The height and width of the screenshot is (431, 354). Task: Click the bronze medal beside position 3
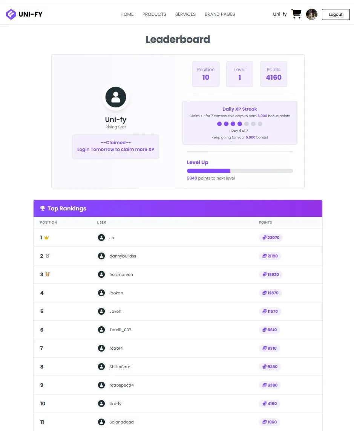coord(48,274)
